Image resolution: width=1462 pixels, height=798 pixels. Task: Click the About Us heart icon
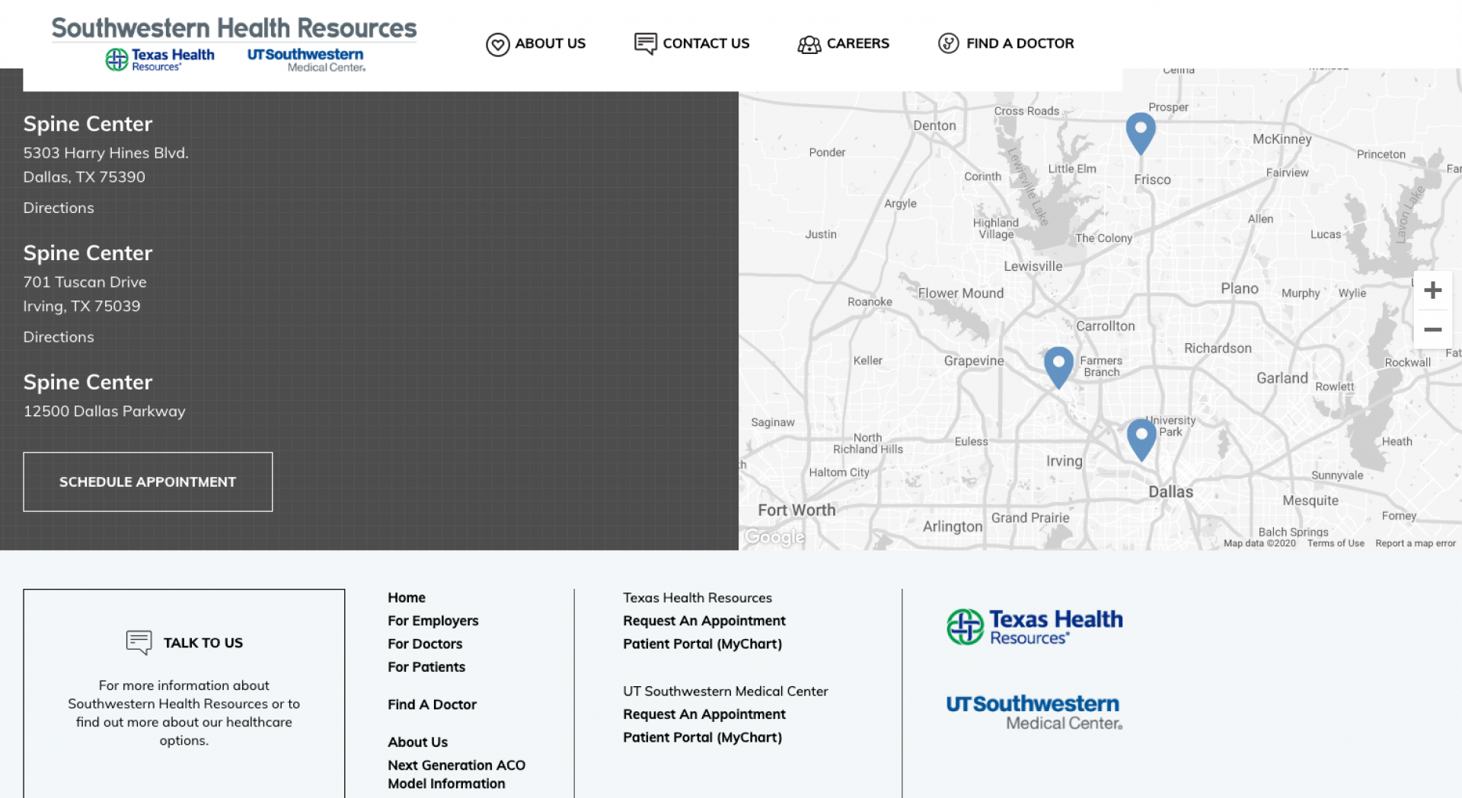(497, 44)
